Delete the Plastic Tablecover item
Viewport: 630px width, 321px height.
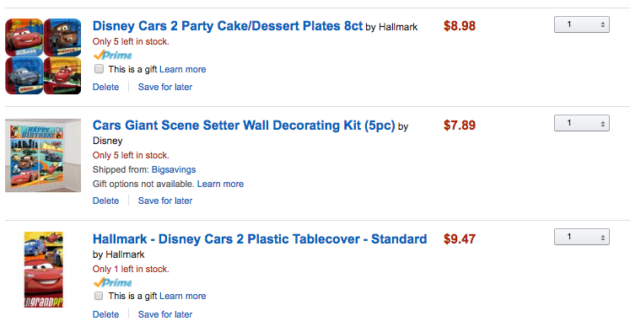(106, 314)
